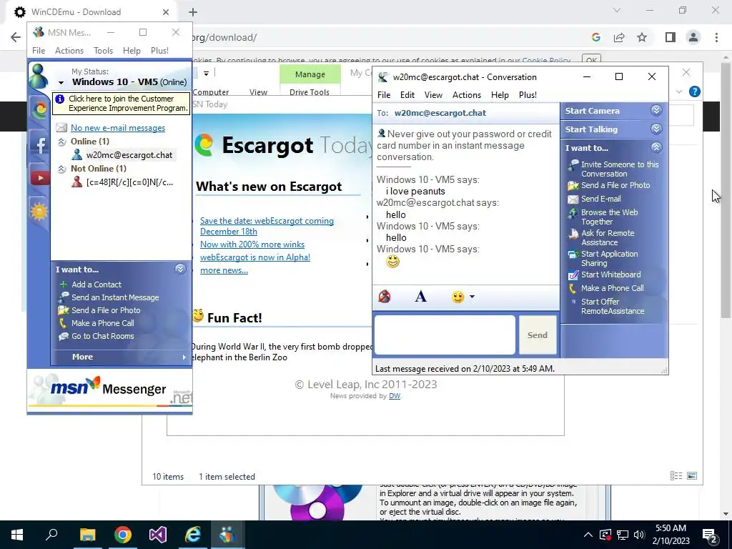Click the DW news provider link
732x549 pixels.
point(395,396)
